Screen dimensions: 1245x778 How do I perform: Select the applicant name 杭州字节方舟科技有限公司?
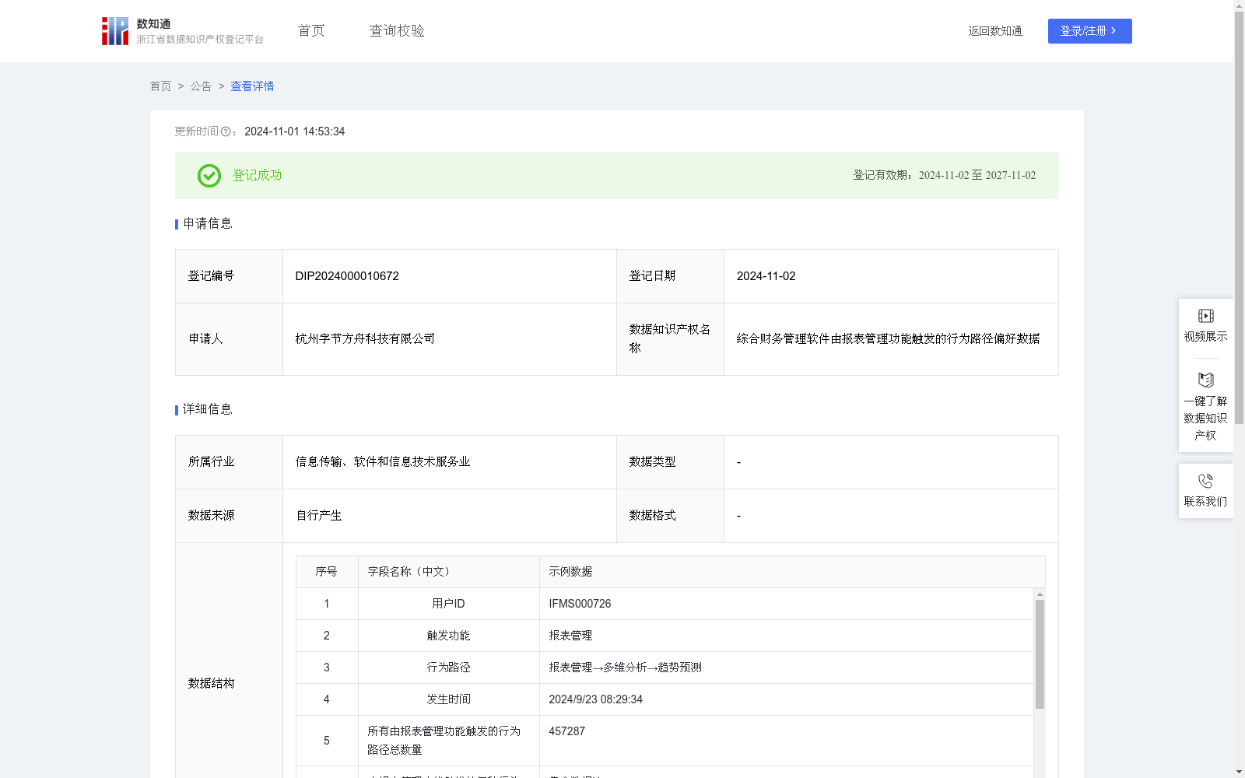point(364,338)
